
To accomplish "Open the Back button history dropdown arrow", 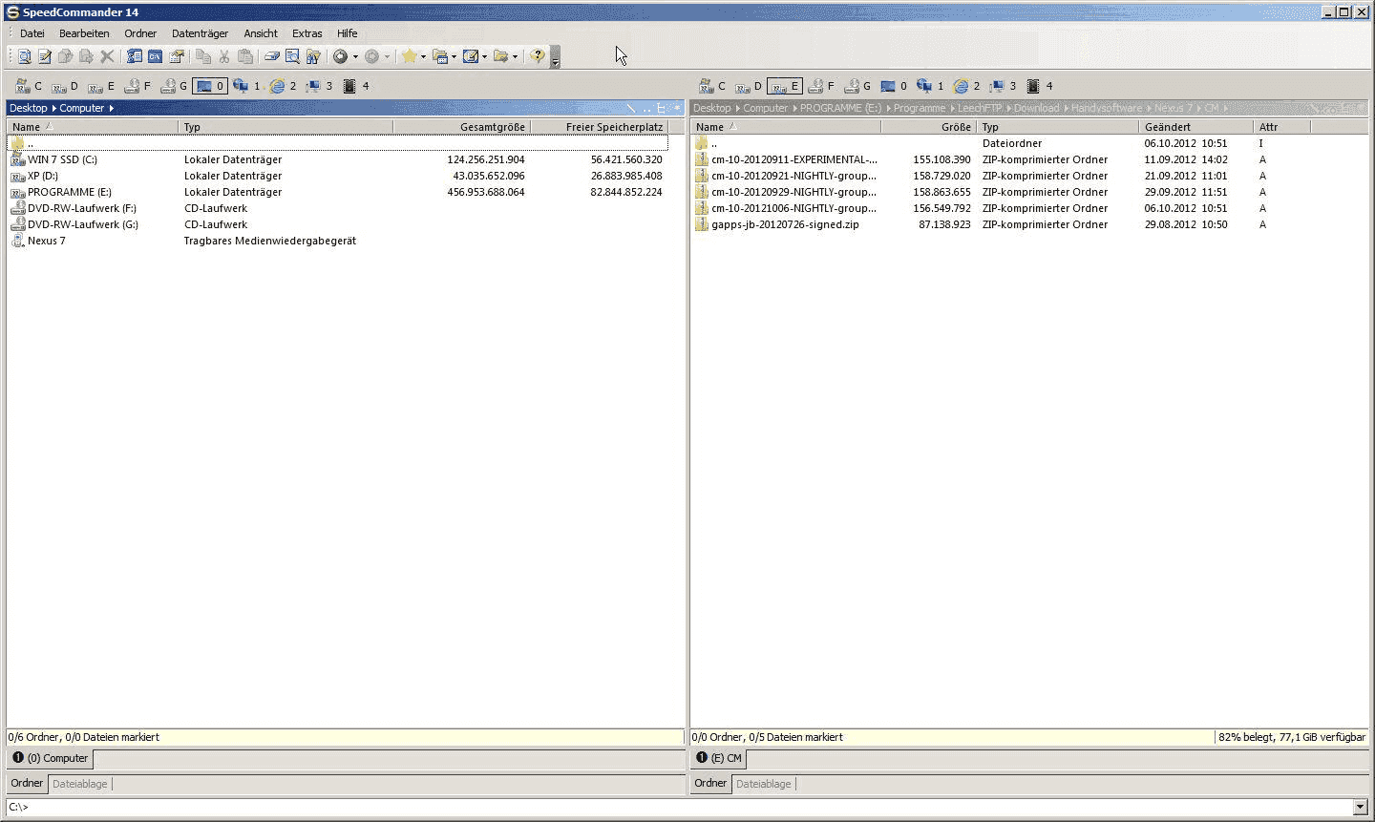I will click(x=355, y=56).
